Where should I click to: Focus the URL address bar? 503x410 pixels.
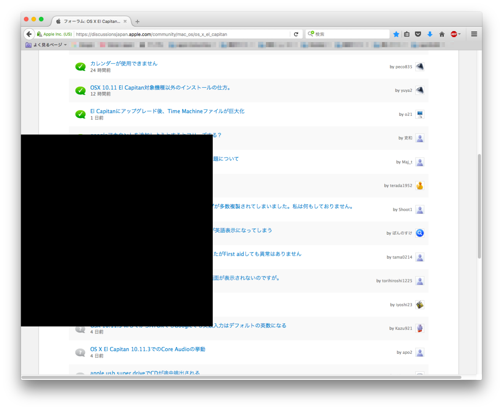(x=182, y=34)
